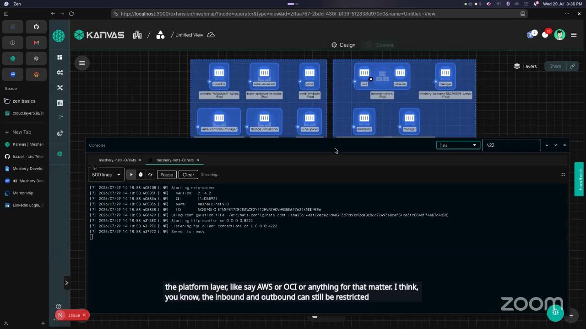Open the debug bug floating button

[555, 312]
